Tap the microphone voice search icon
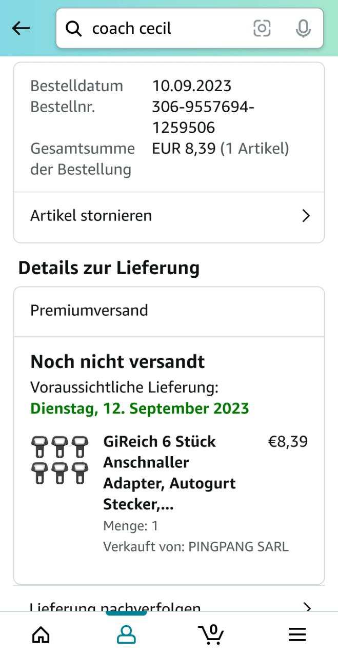The image size is (338, 656). (303, 29)
